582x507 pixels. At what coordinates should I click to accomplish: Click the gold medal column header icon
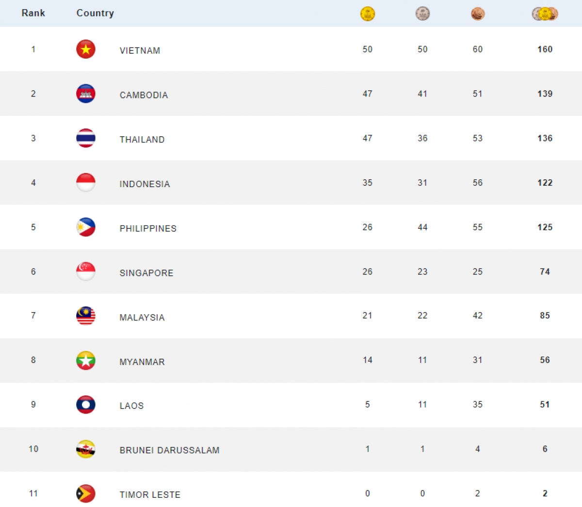click(368, 14)
